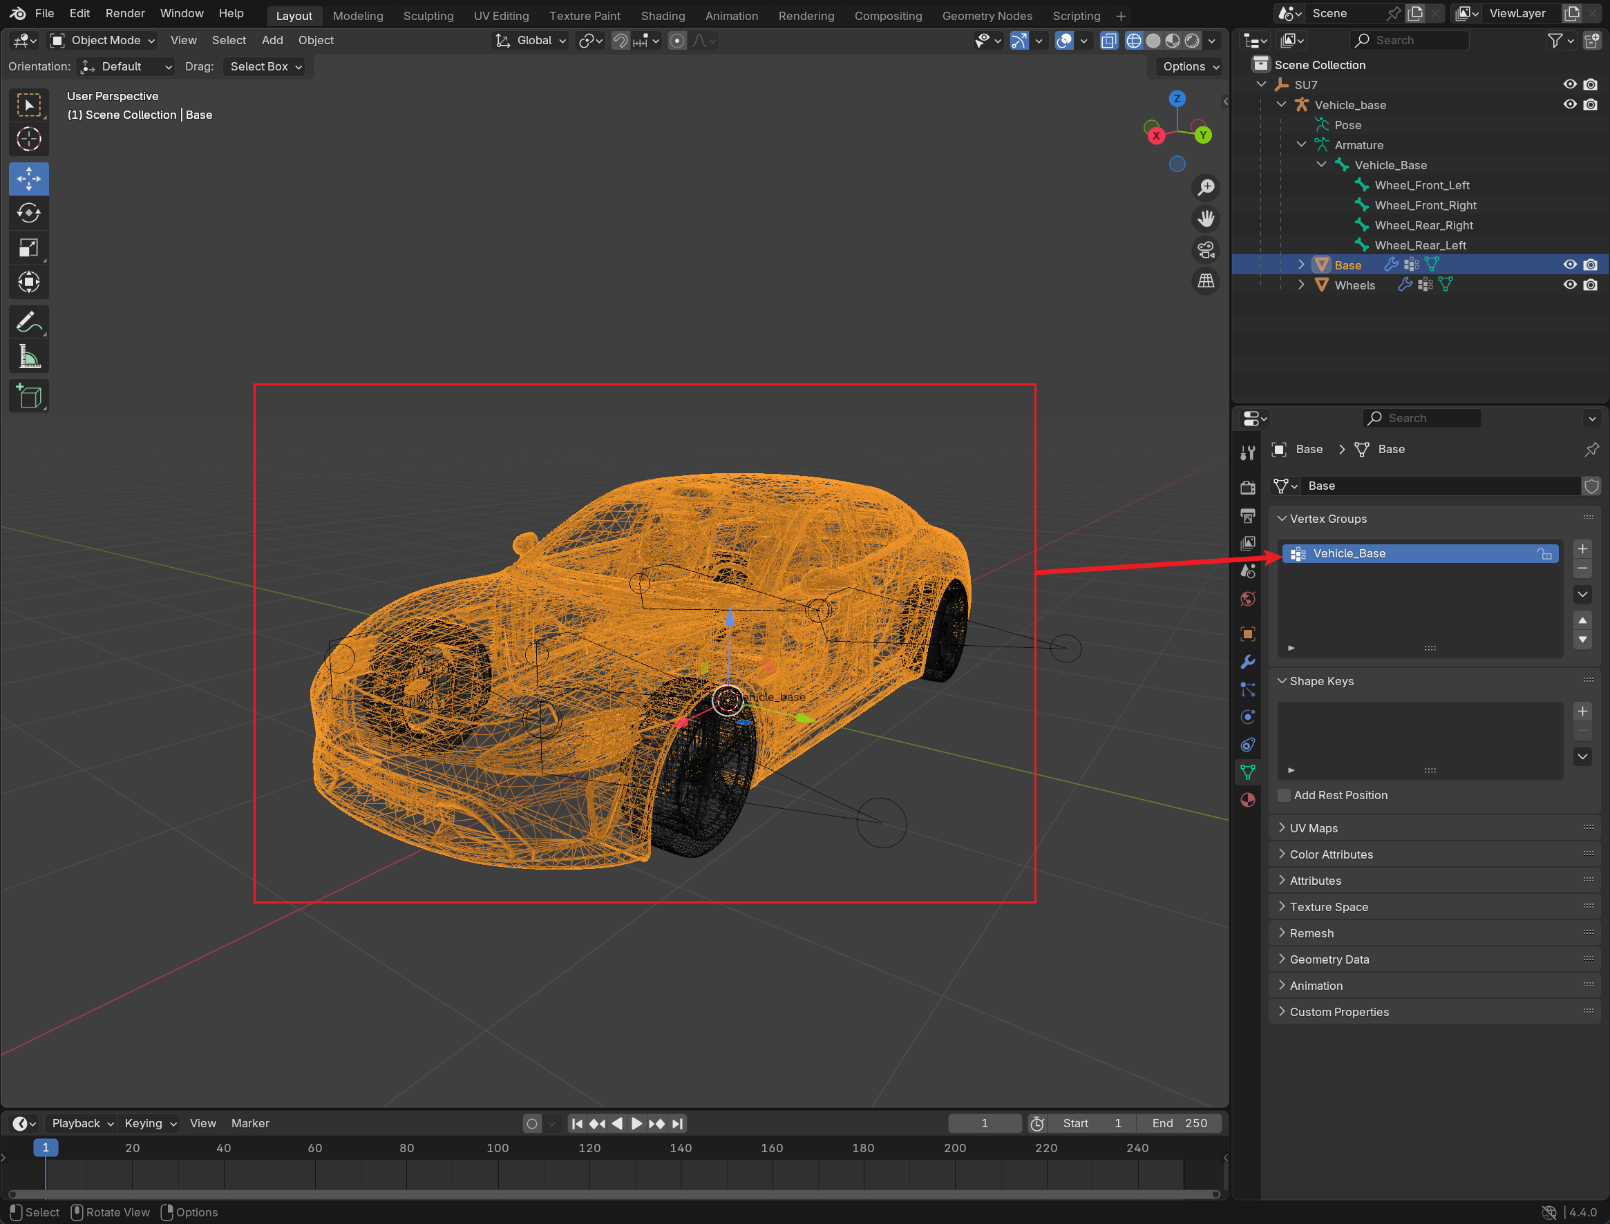Hide the Wheels object in outliner

1569,285
